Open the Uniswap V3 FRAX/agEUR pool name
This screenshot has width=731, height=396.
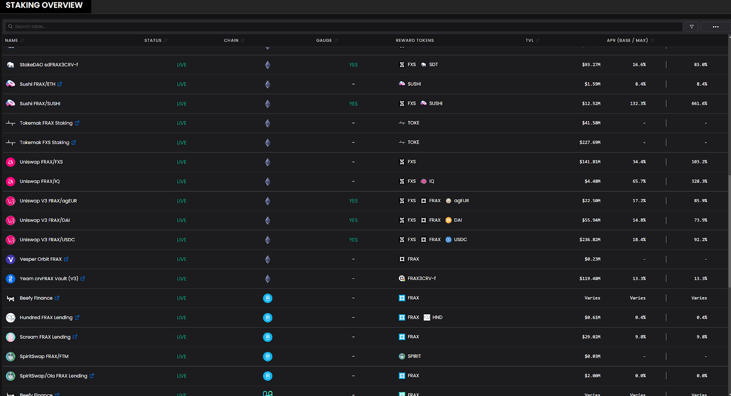click(48, 201)
